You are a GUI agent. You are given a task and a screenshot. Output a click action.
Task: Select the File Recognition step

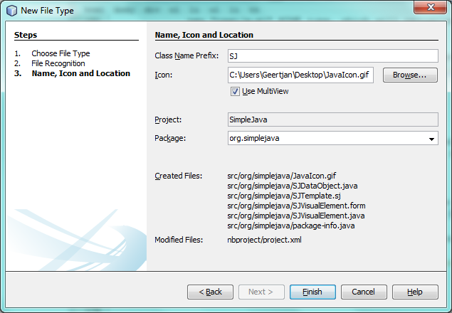click(x=58, y=63)
